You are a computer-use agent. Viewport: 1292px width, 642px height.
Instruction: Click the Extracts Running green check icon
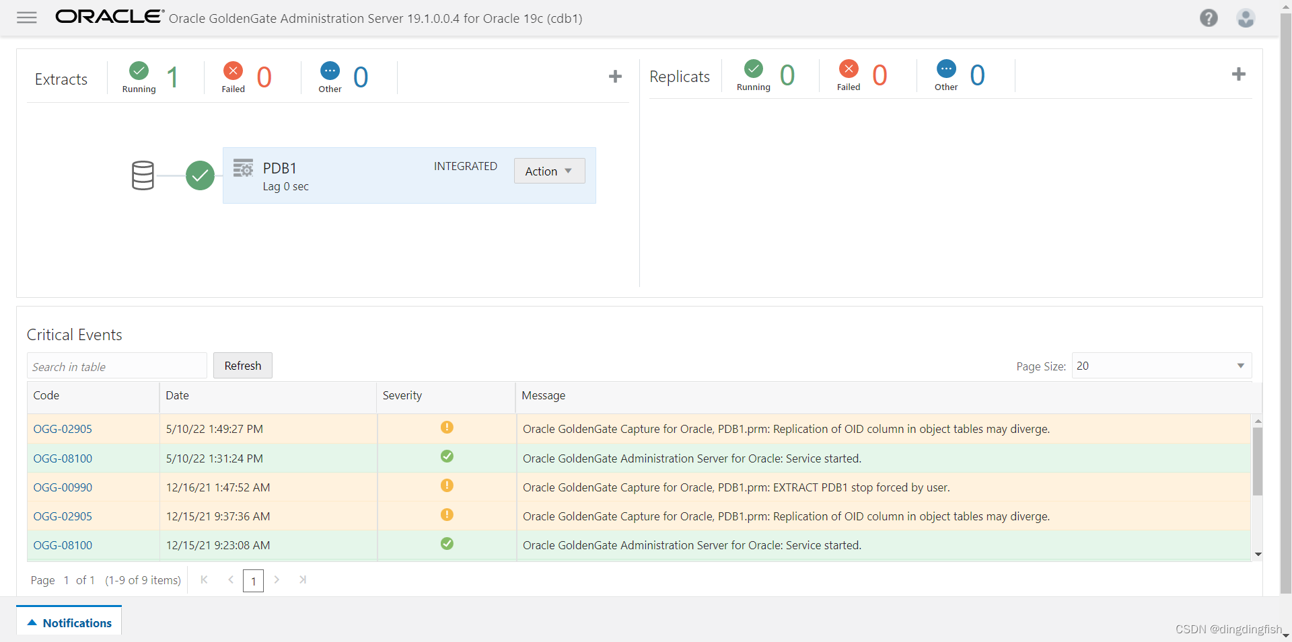(x=139, y=71)
